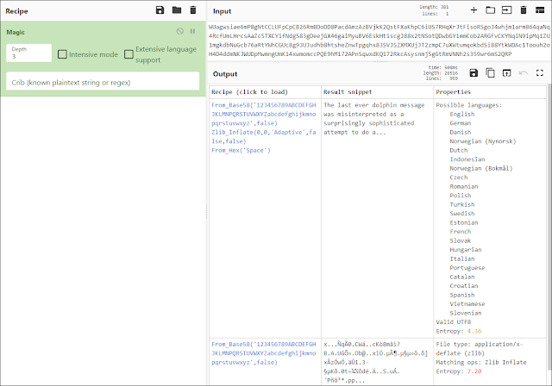Screen dimensions: 552x386
Task: Clear recipe with trash icon
Action: coord(193,10)
